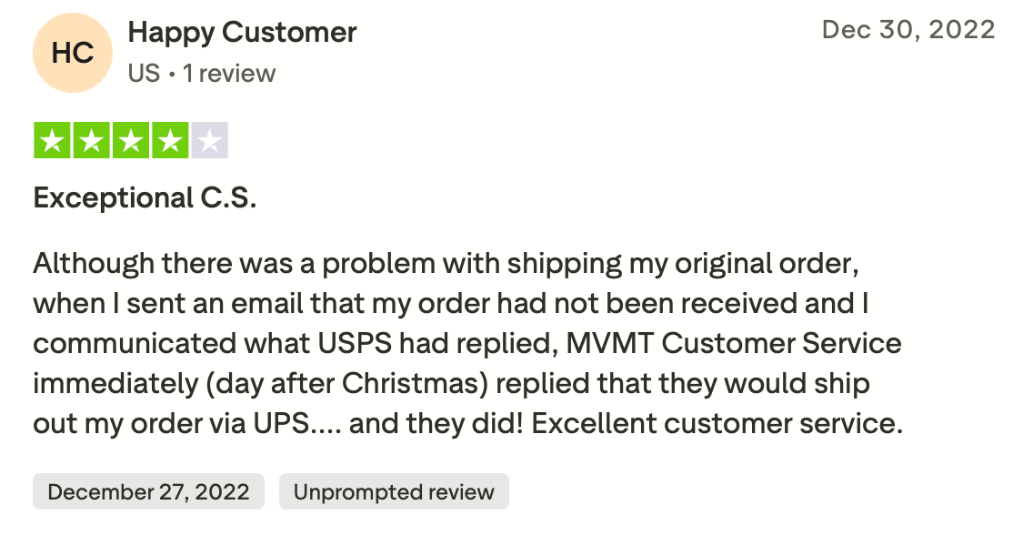The image size is (1013, 535).
Task: Click the Unprompted review badge
Action: coord(394,492)
